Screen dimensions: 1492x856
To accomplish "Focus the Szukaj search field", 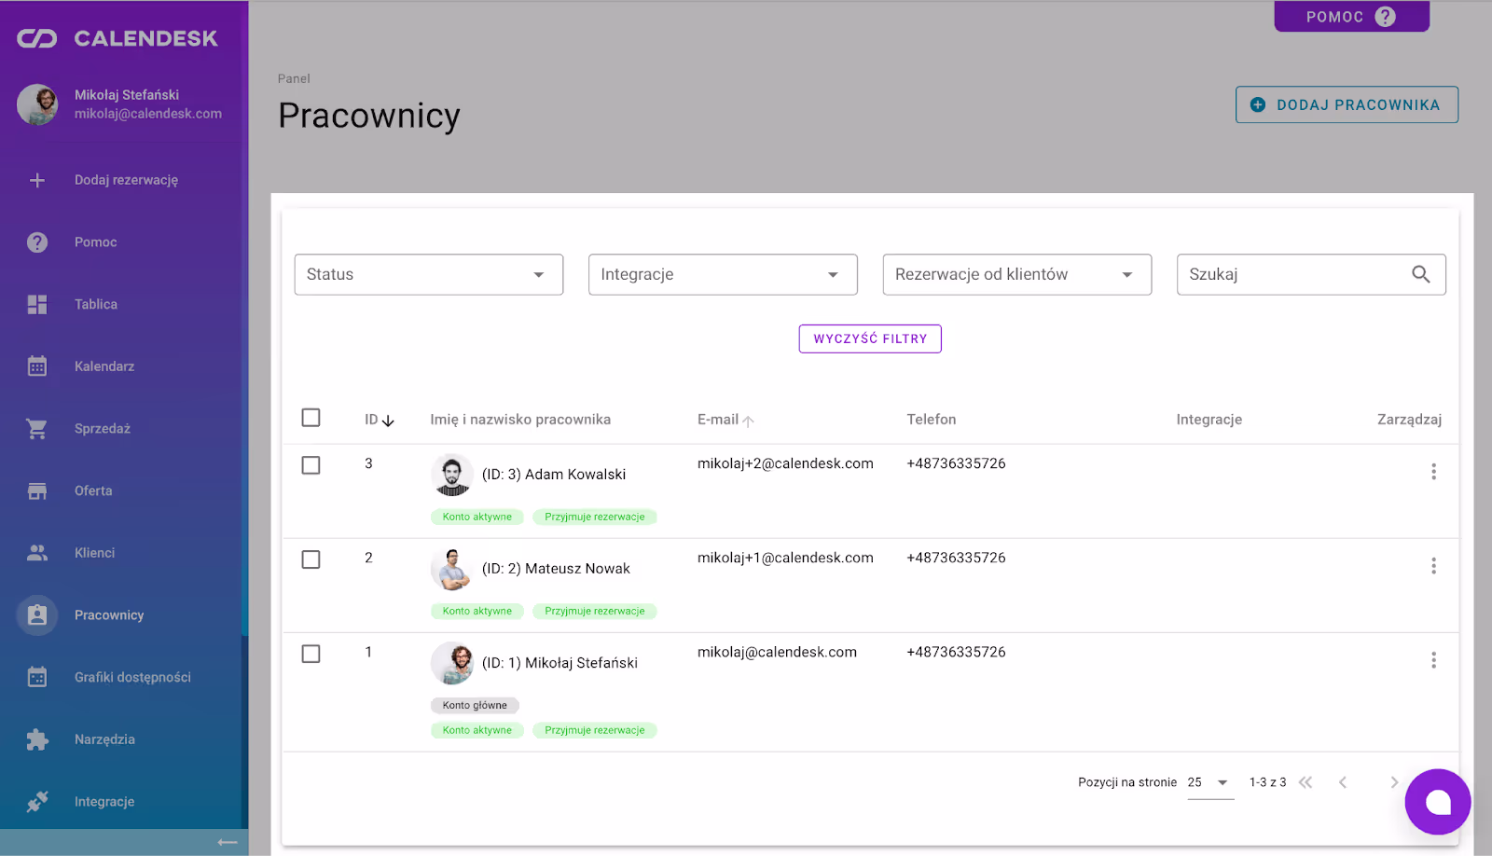I will (1292, 274).
